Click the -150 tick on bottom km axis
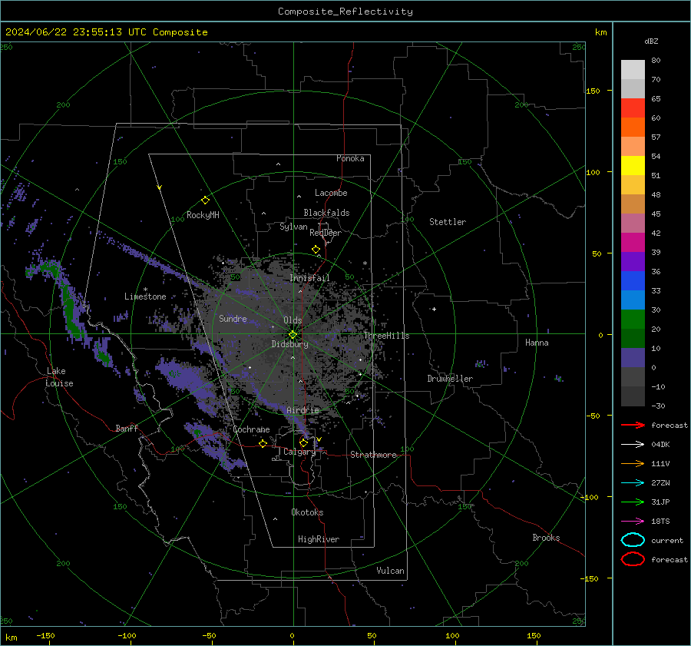The image size is (691, 646). (45, 635)
